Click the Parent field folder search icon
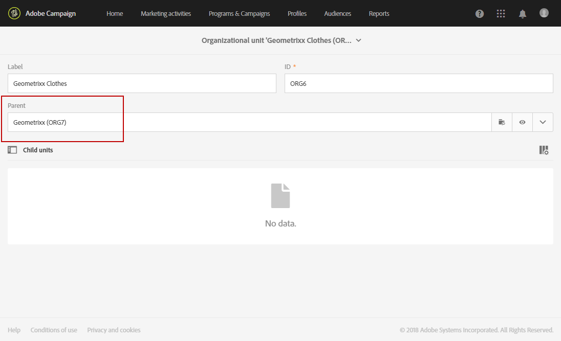561x341 pixels. coord(502,122)
